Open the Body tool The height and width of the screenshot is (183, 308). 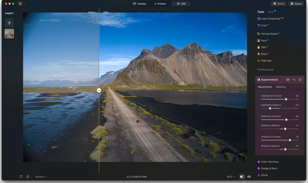[x=263, y=54]
